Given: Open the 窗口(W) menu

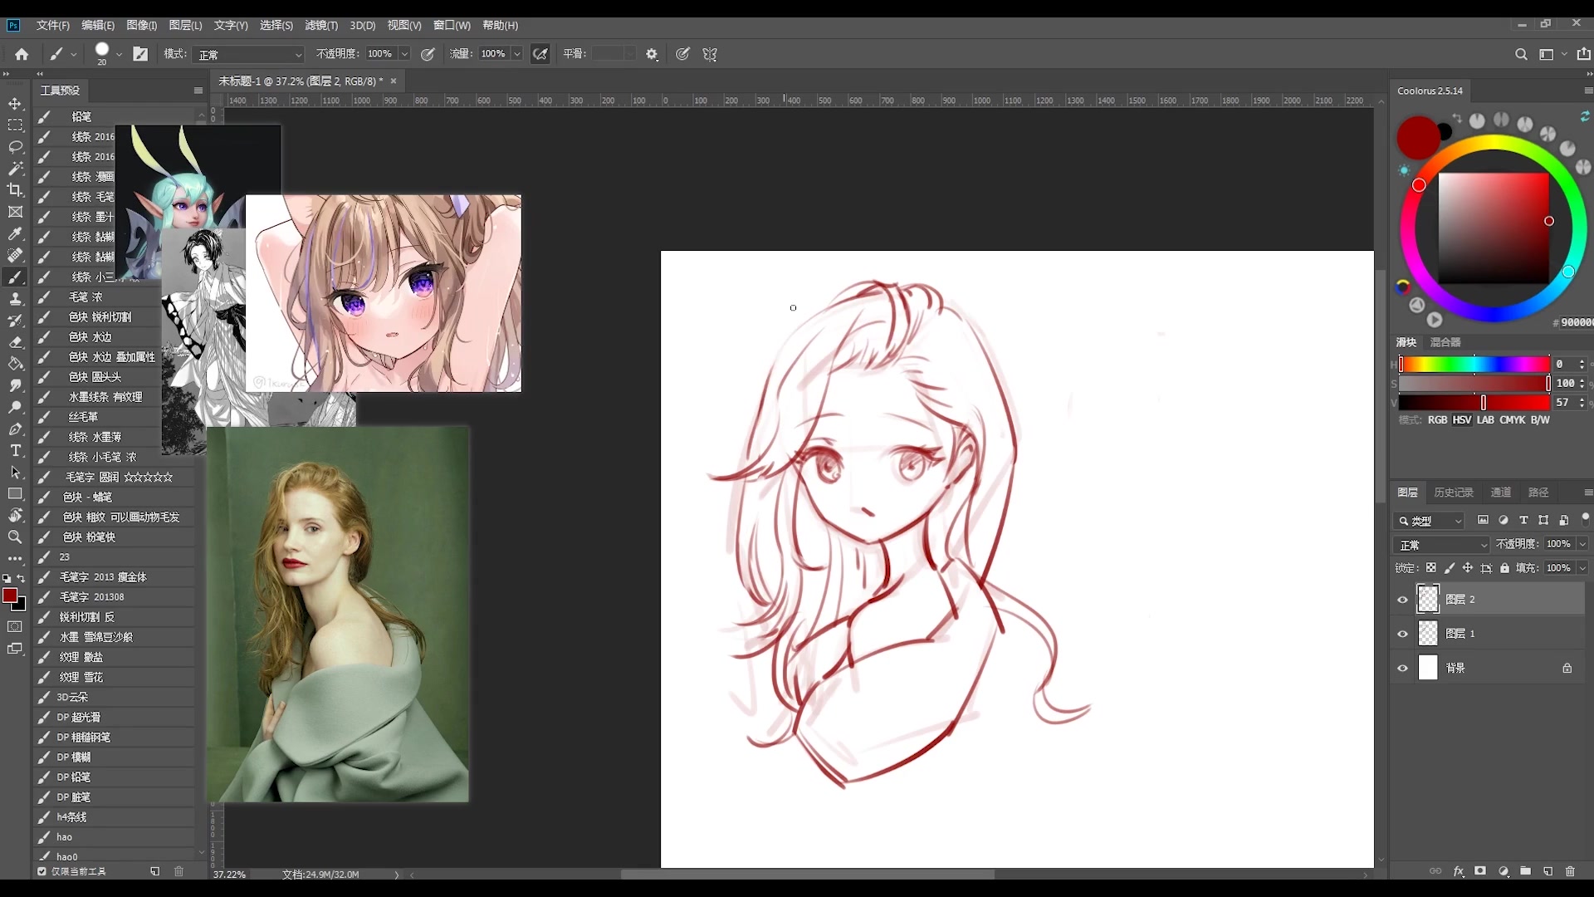Looking at the screenshot, I should 452,26.
